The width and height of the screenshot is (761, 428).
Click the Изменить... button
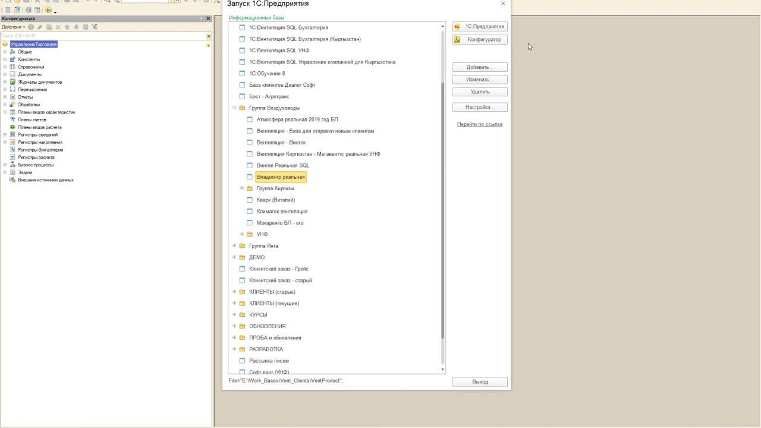[x=479, y=80]
